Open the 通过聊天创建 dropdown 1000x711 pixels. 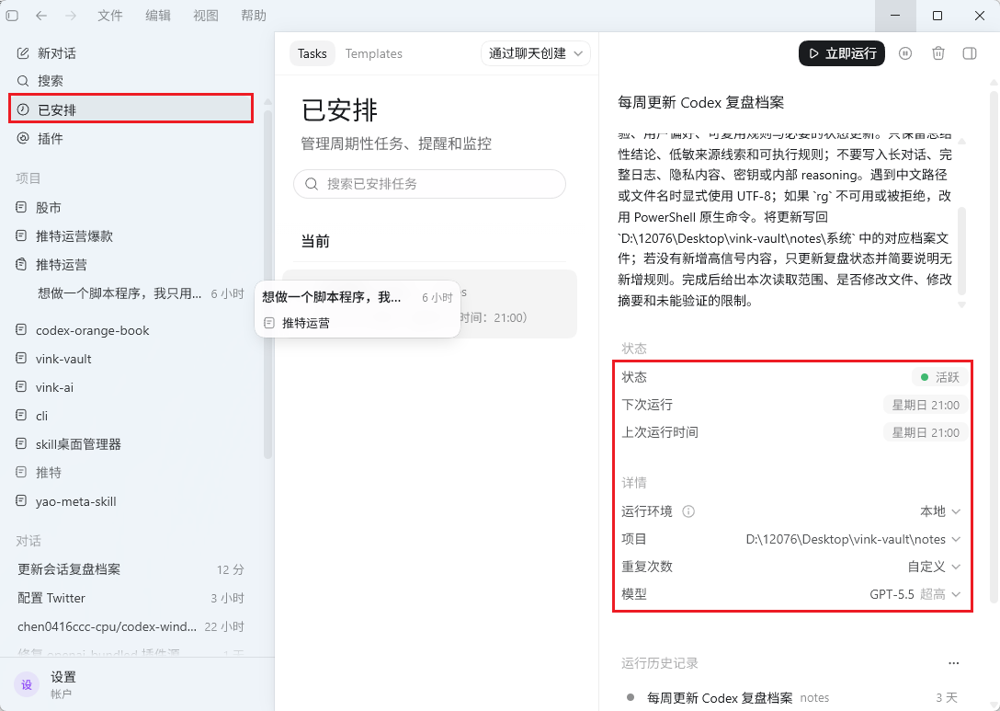(x=536, y=53)
